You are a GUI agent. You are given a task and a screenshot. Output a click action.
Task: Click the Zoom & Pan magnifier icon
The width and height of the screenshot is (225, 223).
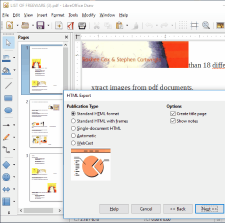pos(206,25)
